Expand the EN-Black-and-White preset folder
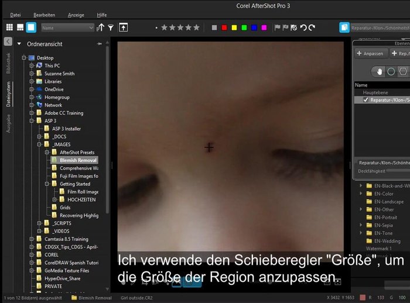 point(361,185)
